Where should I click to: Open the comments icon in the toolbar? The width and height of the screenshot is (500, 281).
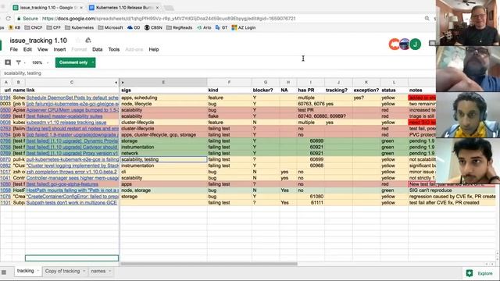click(x=8, y=62)
